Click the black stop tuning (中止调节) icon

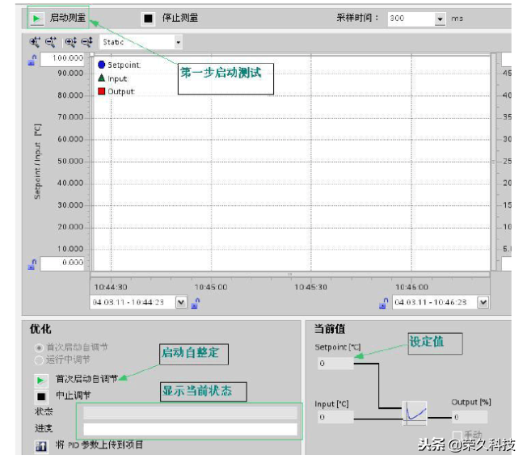[40, 396]
